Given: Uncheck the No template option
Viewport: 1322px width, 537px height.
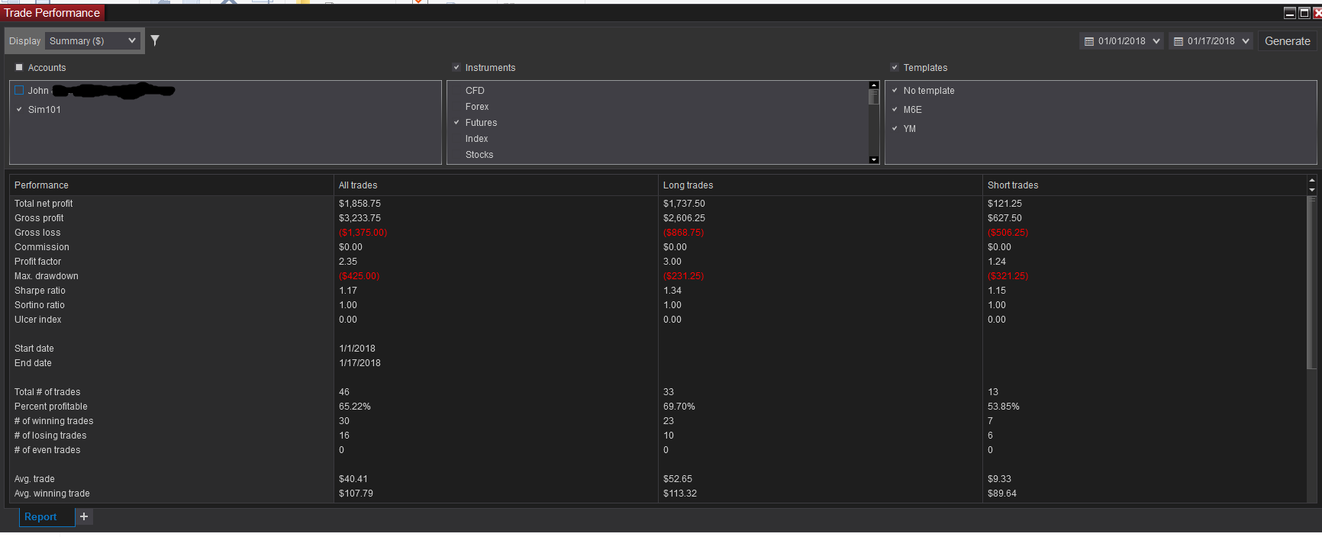Looking at the screenshot, I should tap(895, 90).
